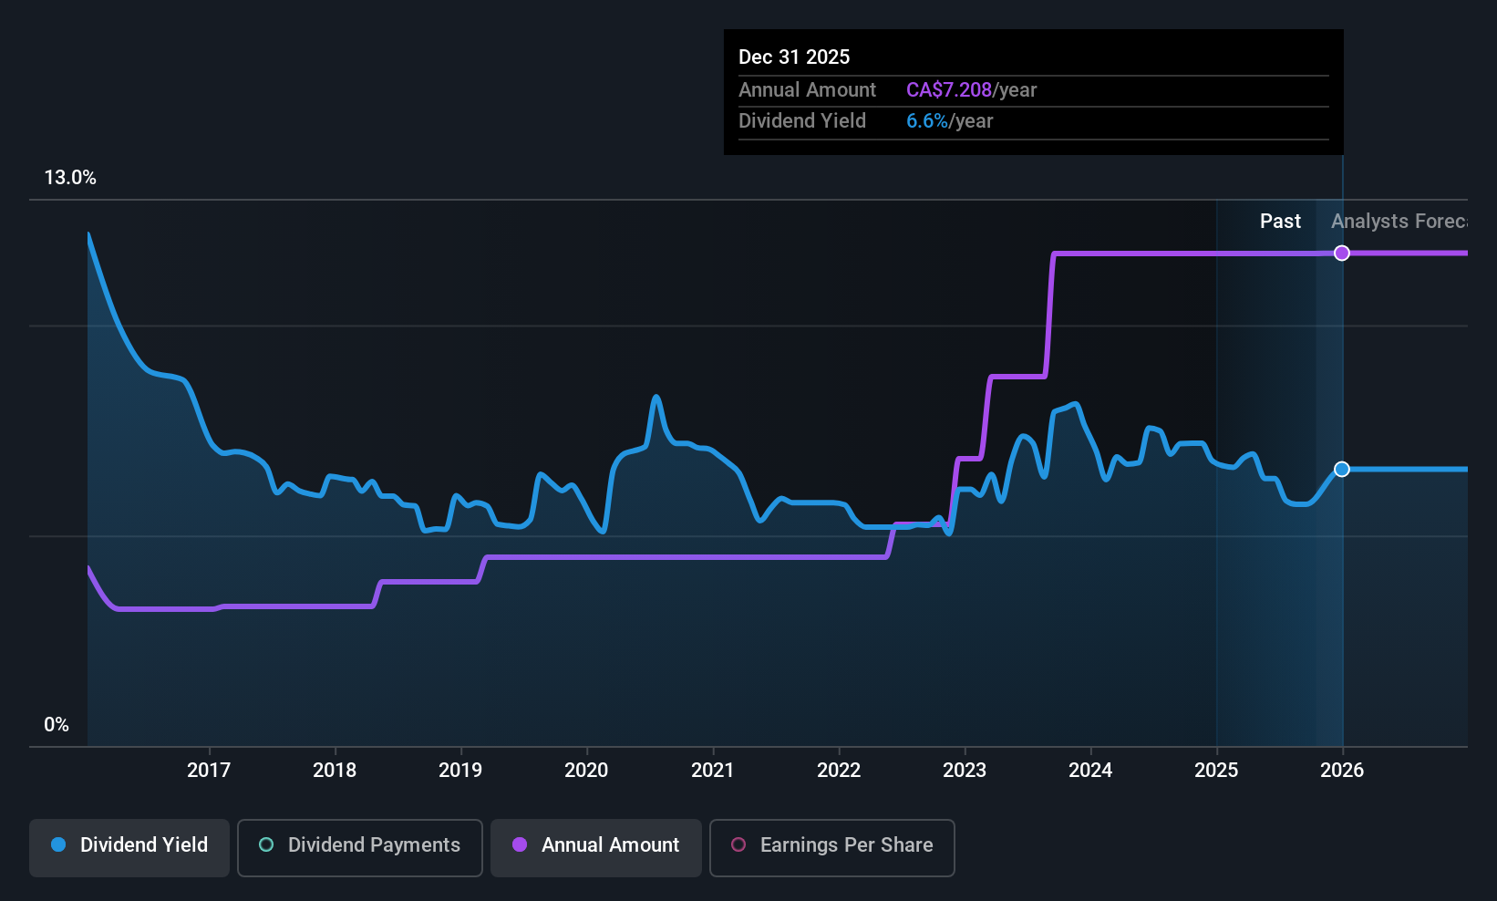Viewport: 1497px width, 901px height.
Task: Click the Analysts Forecast section label
Action: tap(1399, 222)
